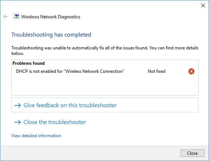
Task: Open Give feedback on this troubleshooter
Action: point(105,105)
